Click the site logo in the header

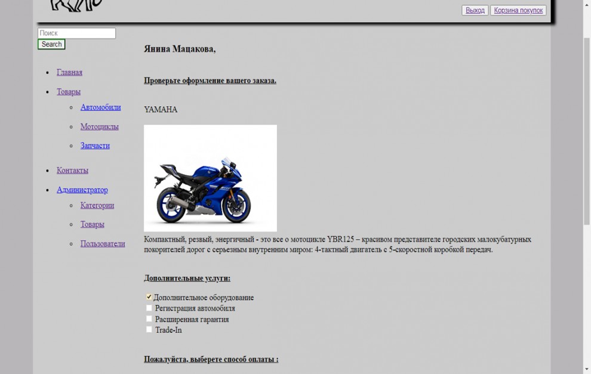[x=76, y=5]
